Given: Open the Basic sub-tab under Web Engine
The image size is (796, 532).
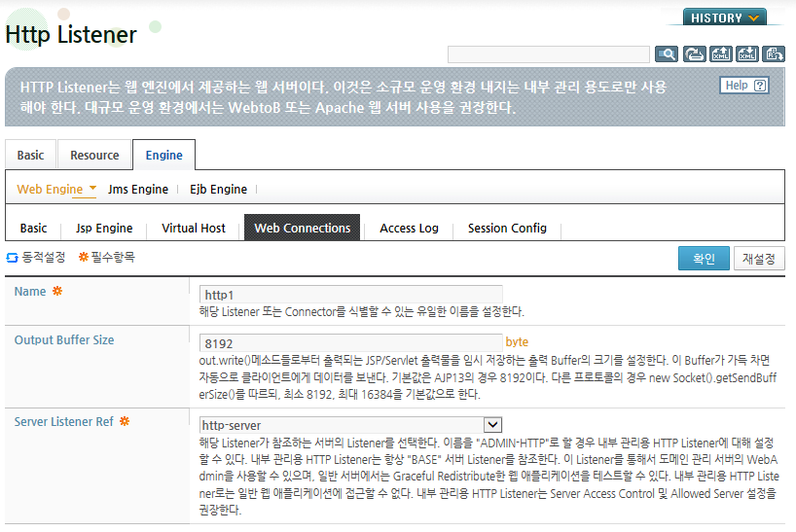Looking at the screenshot, I should click(33, 229).
